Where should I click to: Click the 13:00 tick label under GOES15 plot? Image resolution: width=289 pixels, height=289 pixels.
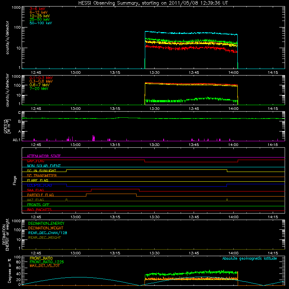[76, 145]
